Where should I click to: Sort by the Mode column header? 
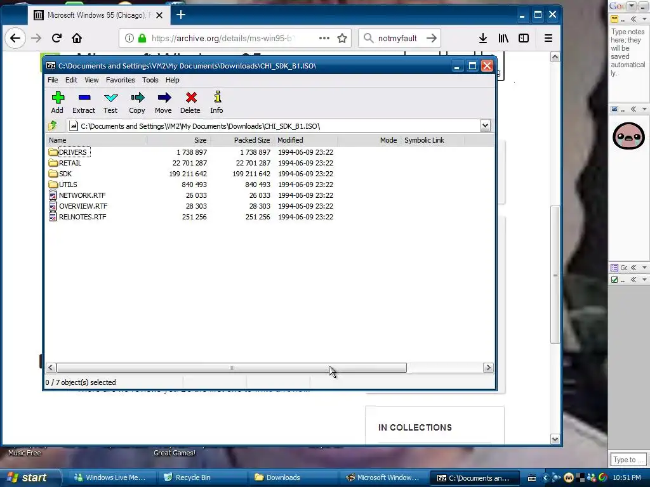pos(369,140)
